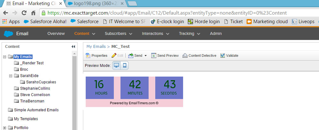Open the Liveops bookmark

pyautogui.click(x=303, y=22)
